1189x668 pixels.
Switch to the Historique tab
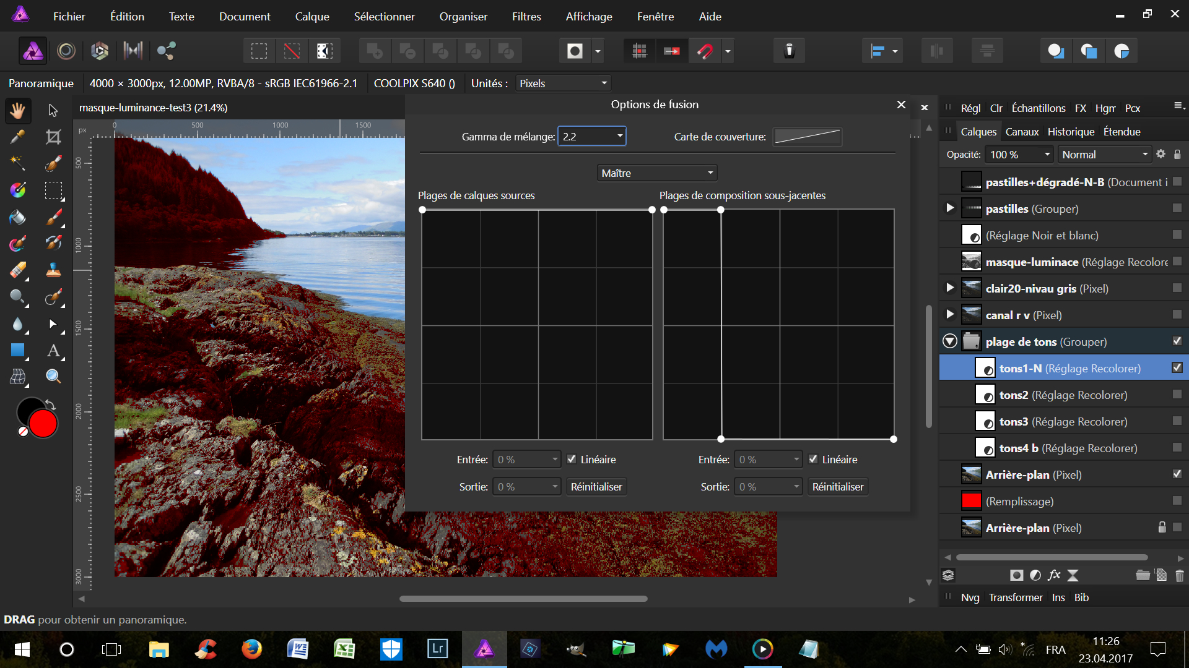click(1070, 131)
